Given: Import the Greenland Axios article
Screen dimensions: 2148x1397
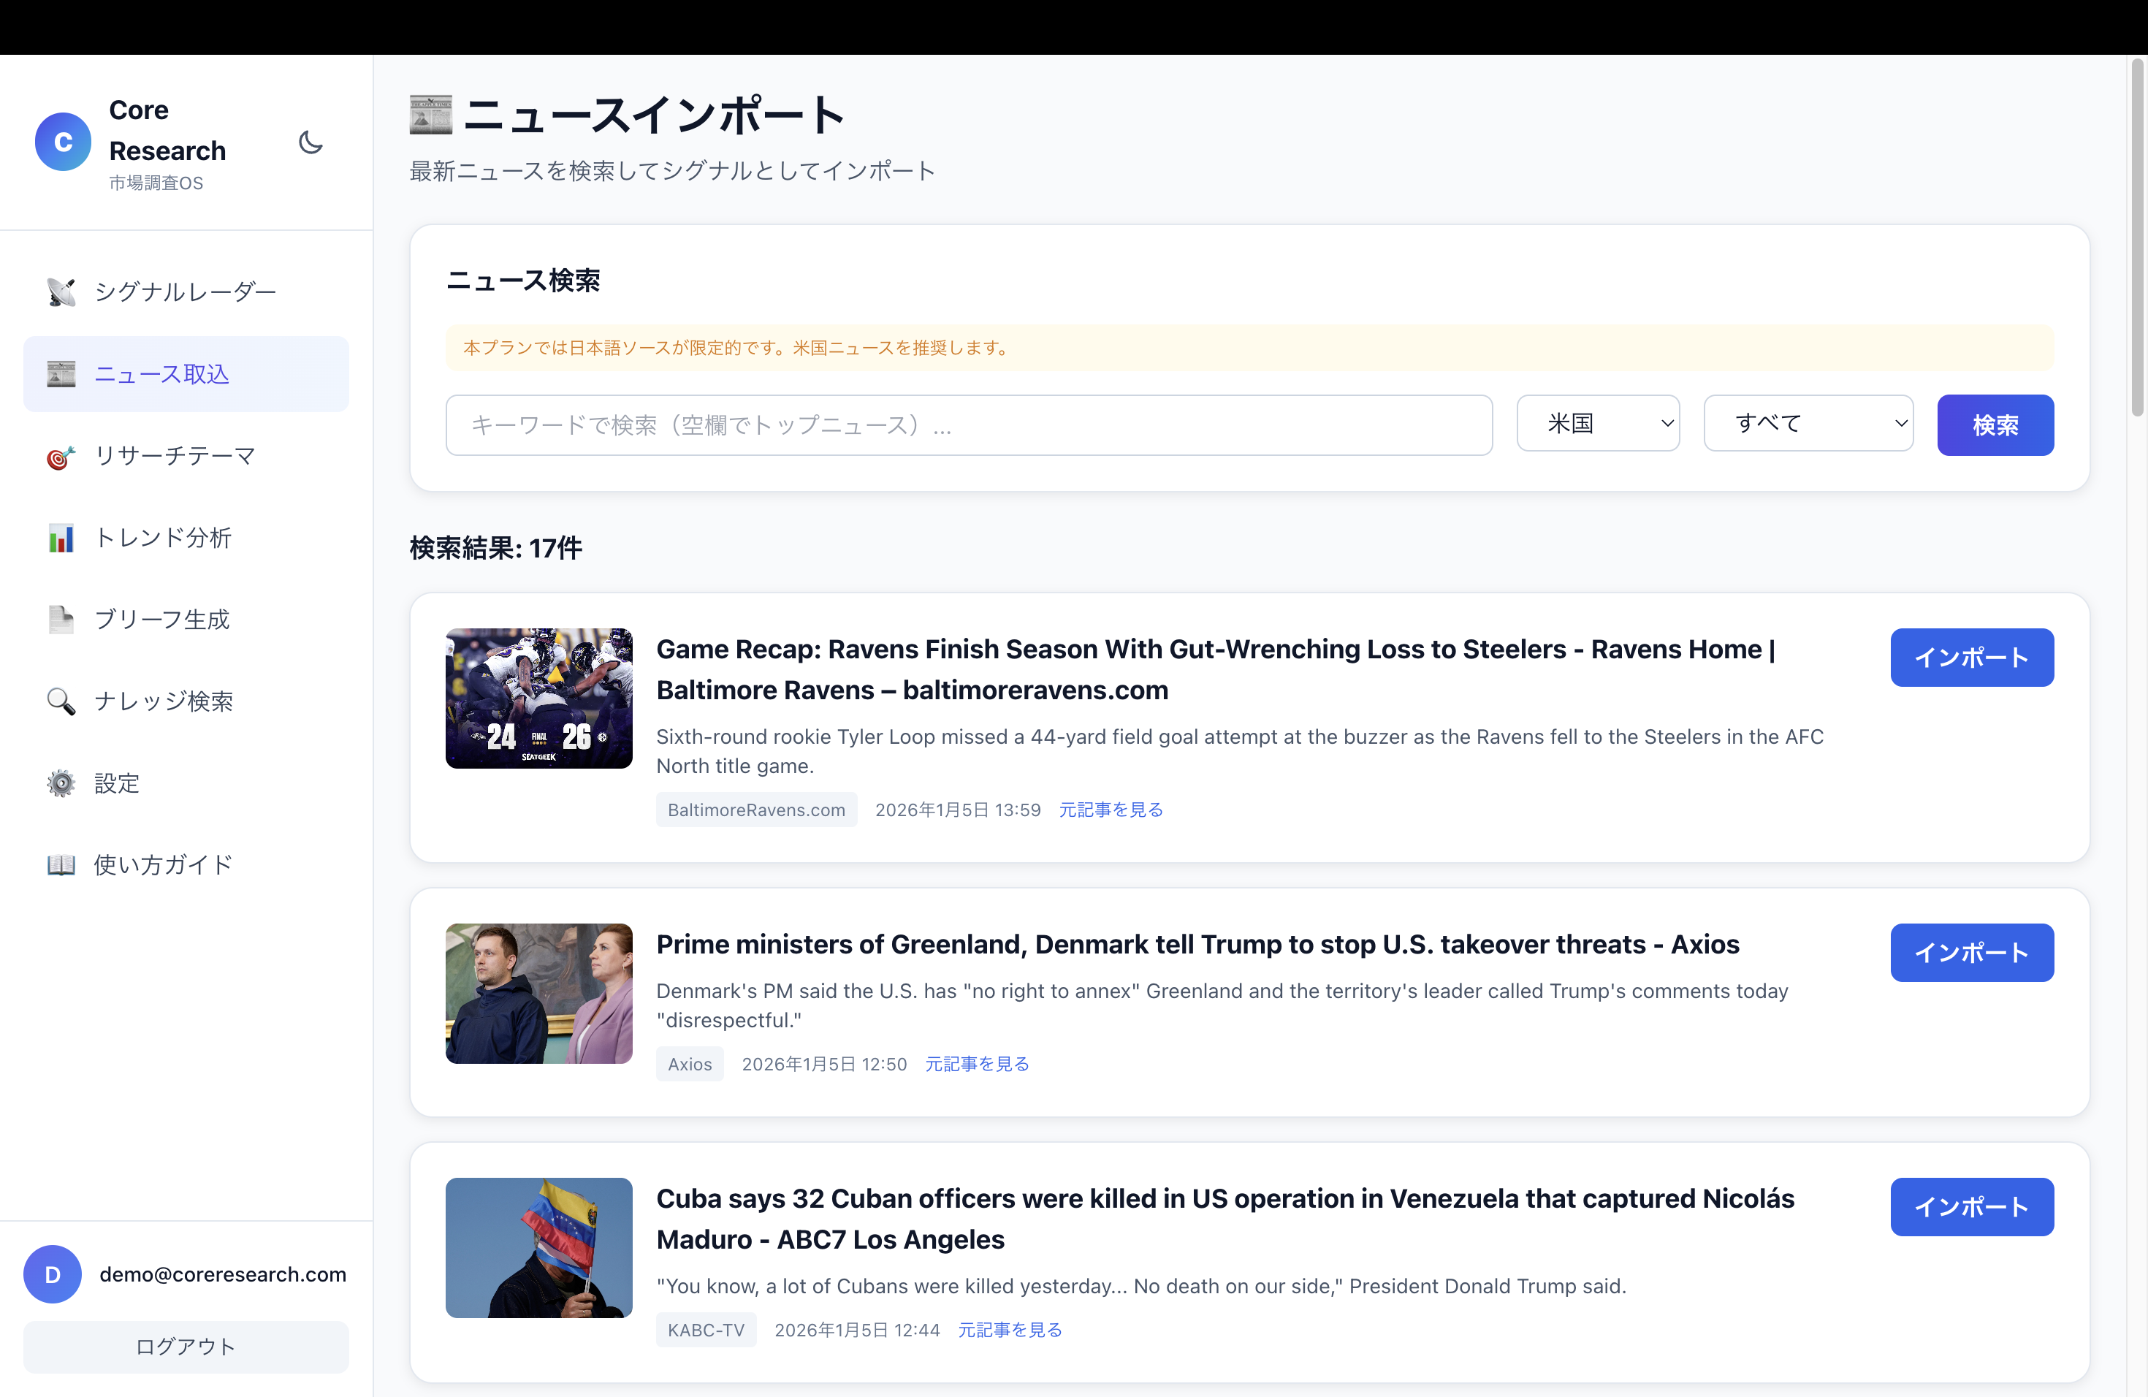Looking at the screenshot, I should (x=1971, y=953).
